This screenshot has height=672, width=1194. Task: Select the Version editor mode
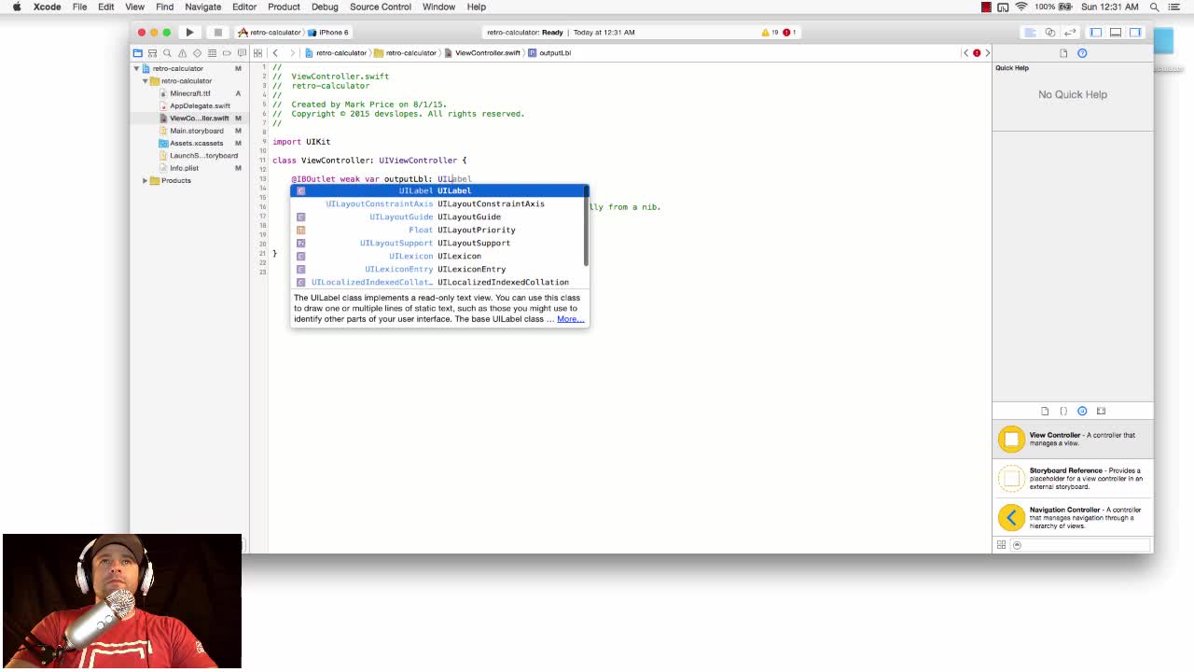(1069, 32)
